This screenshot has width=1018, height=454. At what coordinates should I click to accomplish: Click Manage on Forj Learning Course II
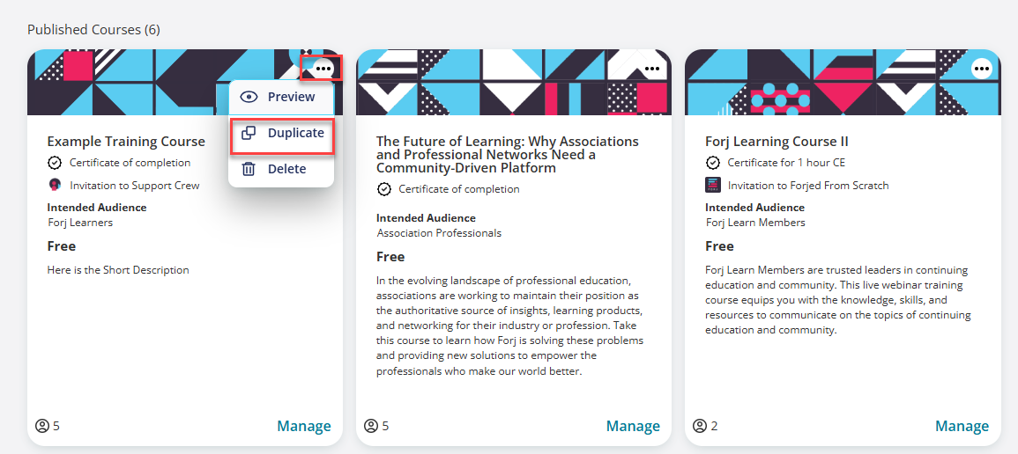click(962, 426)
